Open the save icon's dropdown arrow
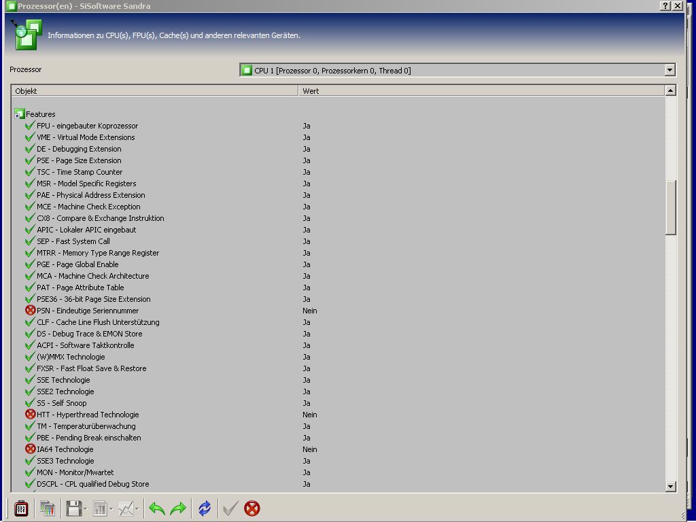Viewport: 696px width, 522px height. coord(85,508)
